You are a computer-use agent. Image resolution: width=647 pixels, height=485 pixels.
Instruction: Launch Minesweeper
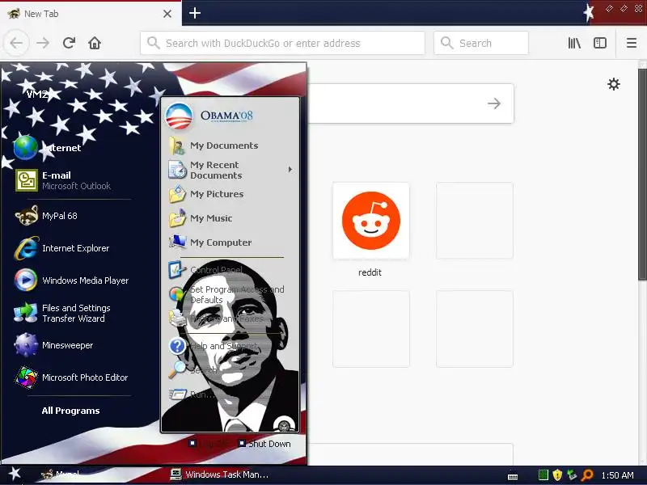coord(54,345)
